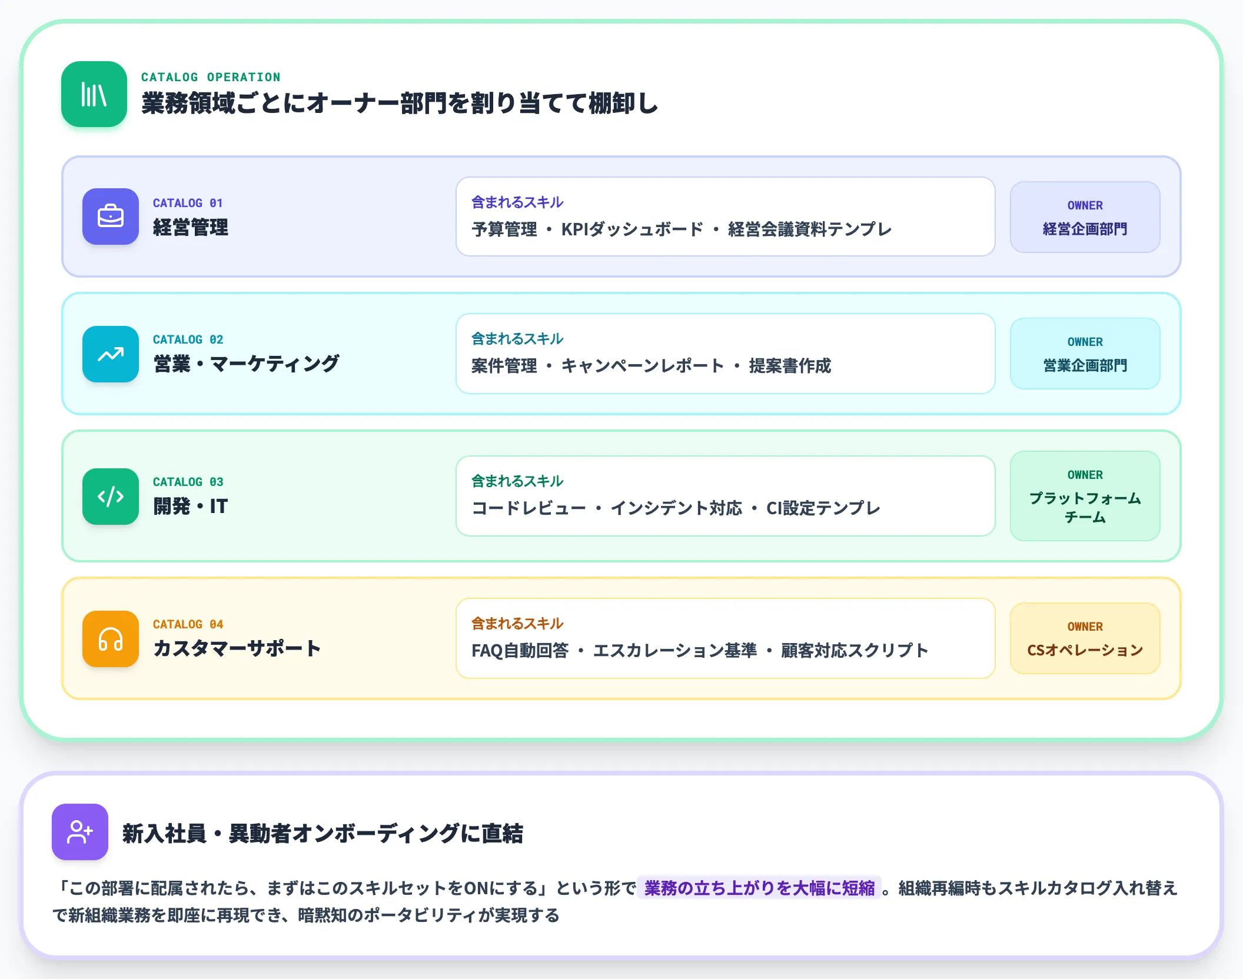Open the skills box listing 案件管理
This screenshot has height=979, width=1243.
[x=725, y=354]
